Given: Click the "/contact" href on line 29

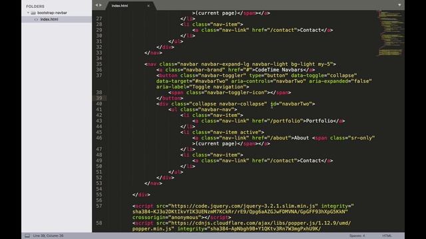Looking at the screenshot, I should [x=282, y=30].
